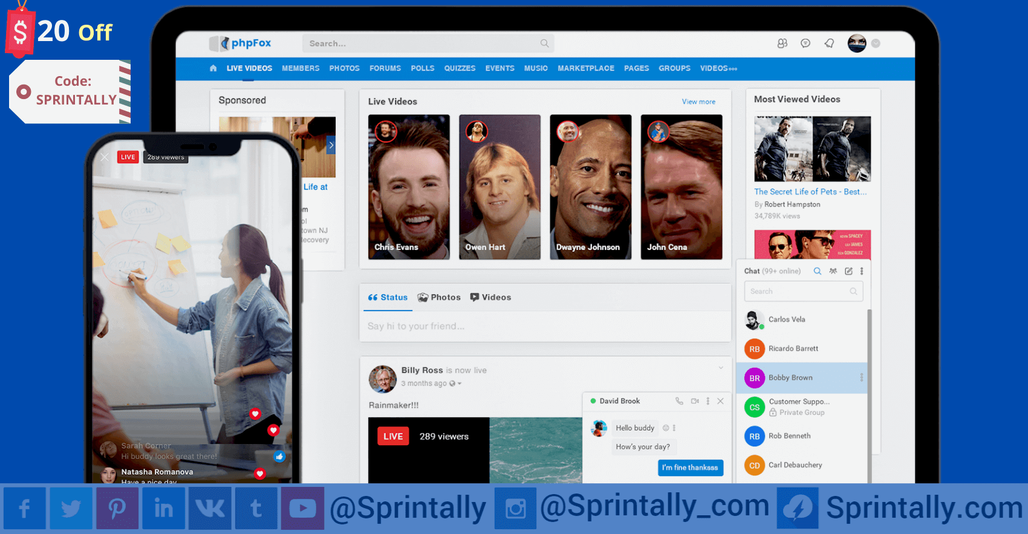Open Dwayne Johnson live video

tap(590, 187)
